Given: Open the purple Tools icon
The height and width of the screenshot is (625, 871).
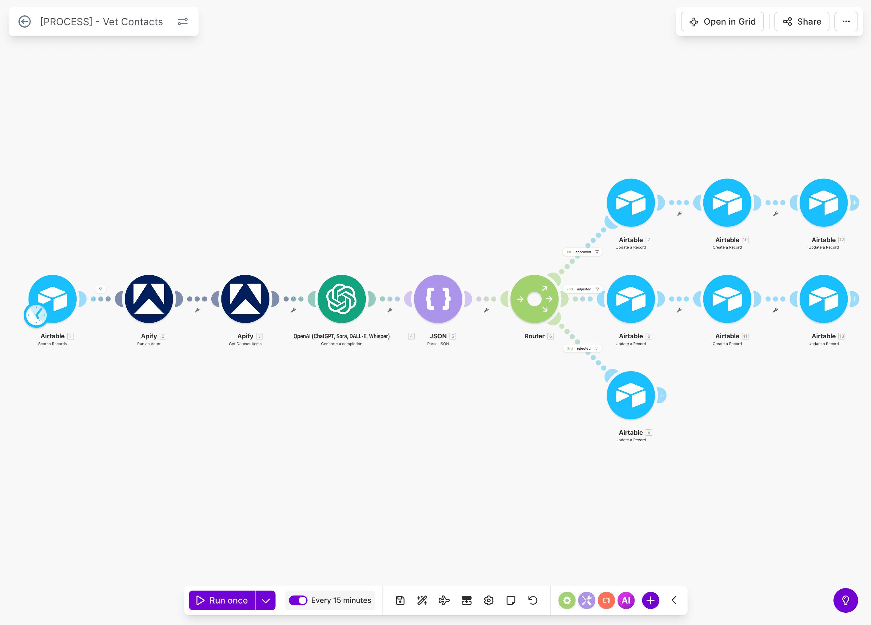Looking at the screenshot, I should 587,600.
